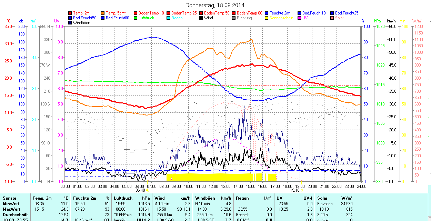Toggle the cyan Regen legend swatch
This screenshot has height=221, width=431.
click(x=169, y=18)
